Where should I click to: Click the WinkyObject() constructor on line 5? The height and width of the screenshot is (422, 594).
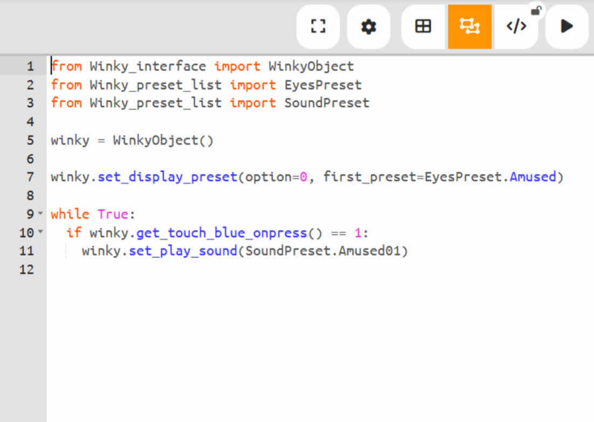(163, 140)
